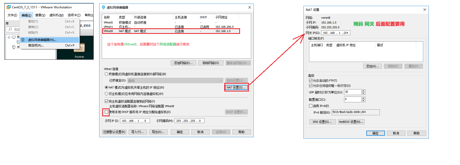Toggle 将主机虚拟适配器连接到此网络 checkbox
Image resolution: width=460 pixels, height=165 pixels.
point(107,101)
